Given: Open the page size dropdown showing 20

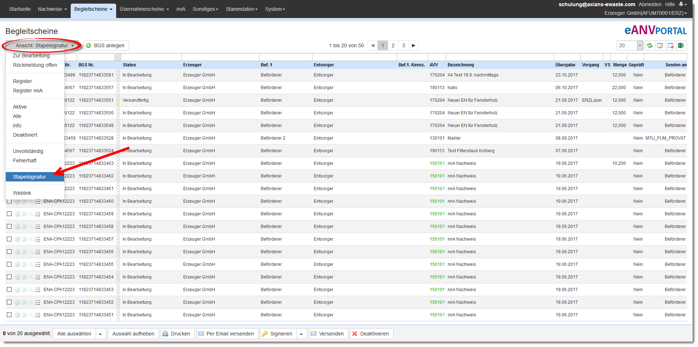Looking at the screenshot, I should click(x=630, y=45).
